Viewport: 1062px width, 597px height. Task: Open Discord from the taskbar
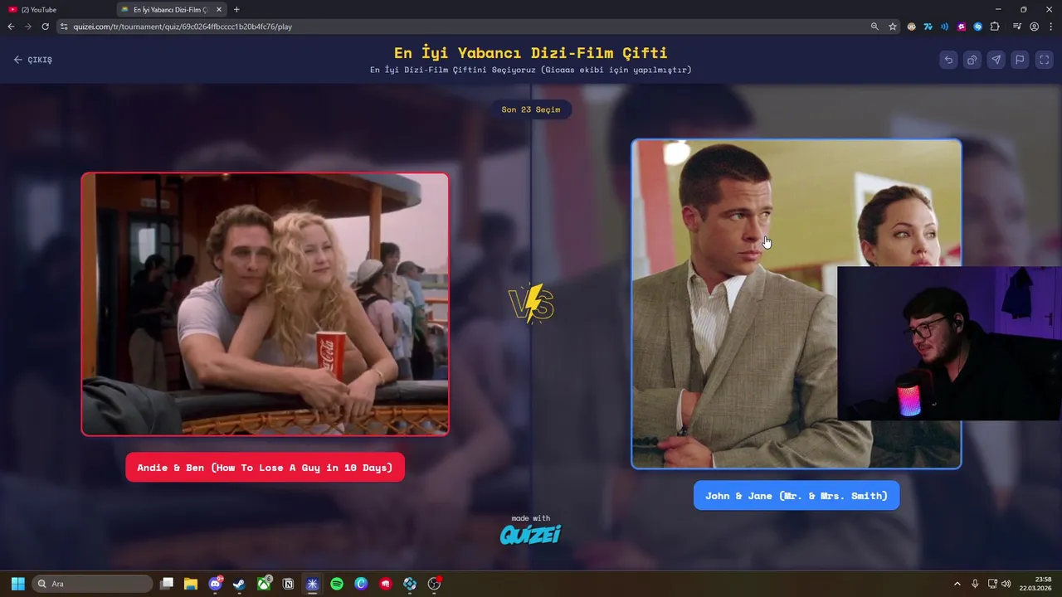[216, 584]
